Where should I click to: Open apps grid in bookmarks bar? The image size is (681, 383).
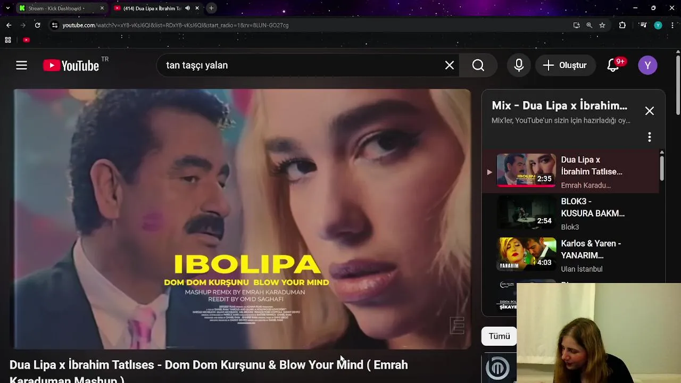pyautogui.click(x=8, y=40)
